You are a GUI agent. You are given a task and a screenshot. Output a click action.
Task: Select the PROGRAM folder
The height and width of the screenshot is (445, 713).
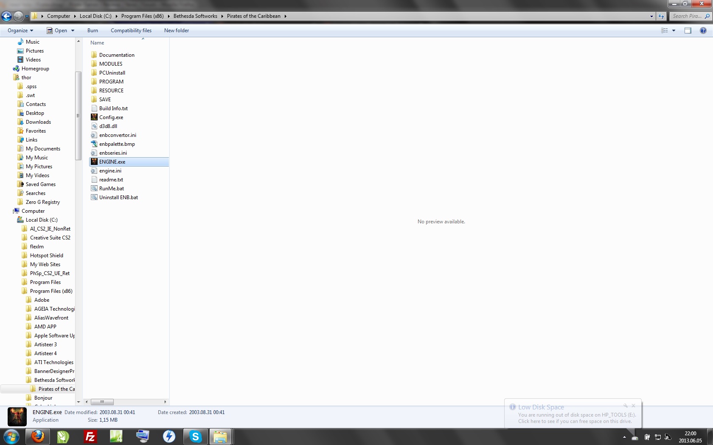tap(111, 82)
